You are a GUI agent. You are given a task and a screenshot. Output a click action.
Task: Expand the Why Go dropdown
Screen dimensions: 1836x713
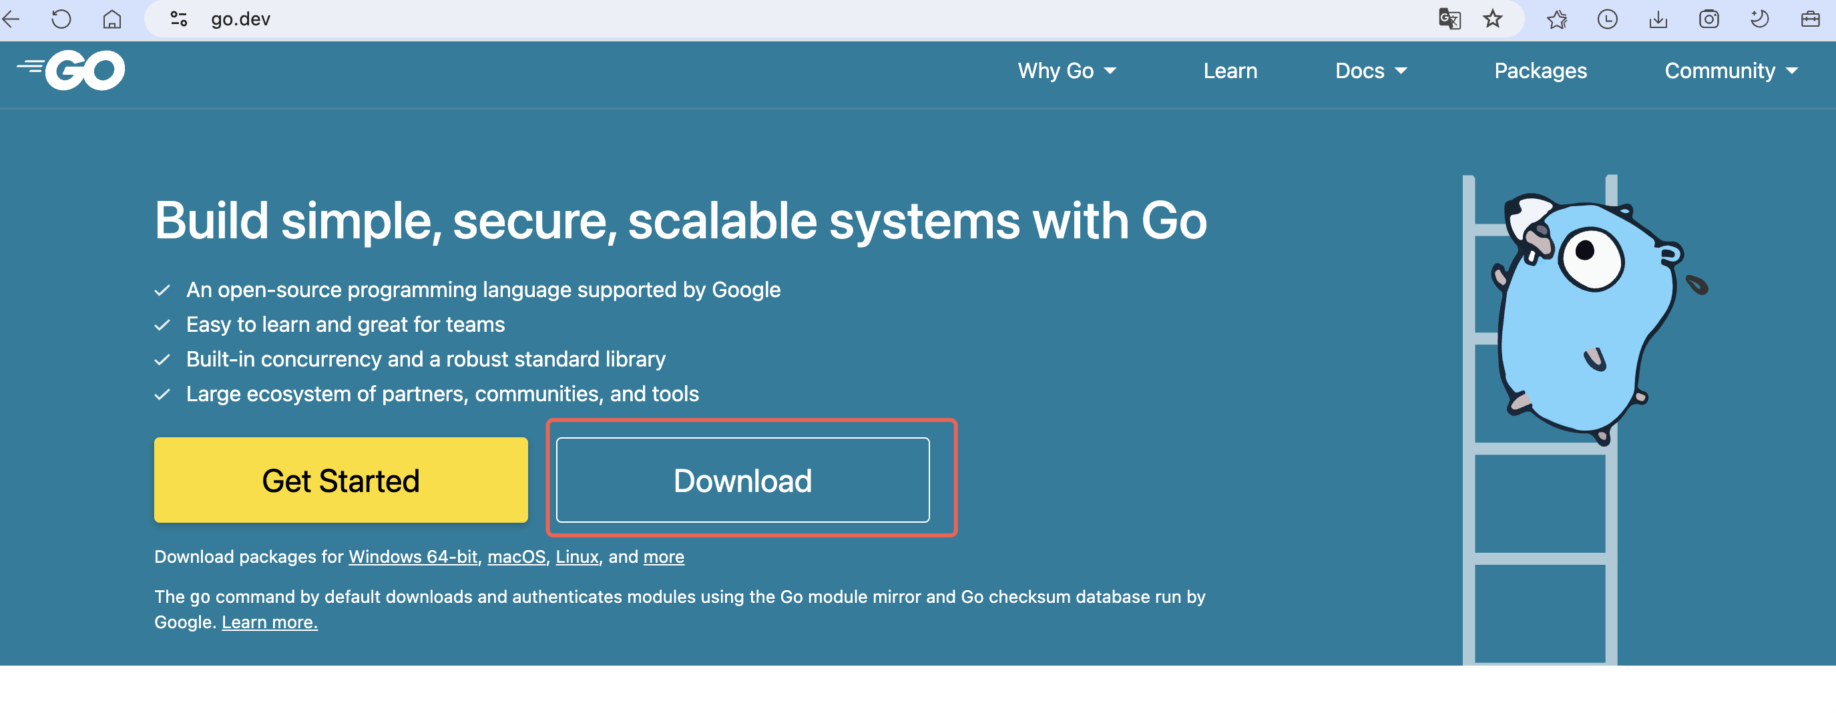click(x=1067, y=71)
